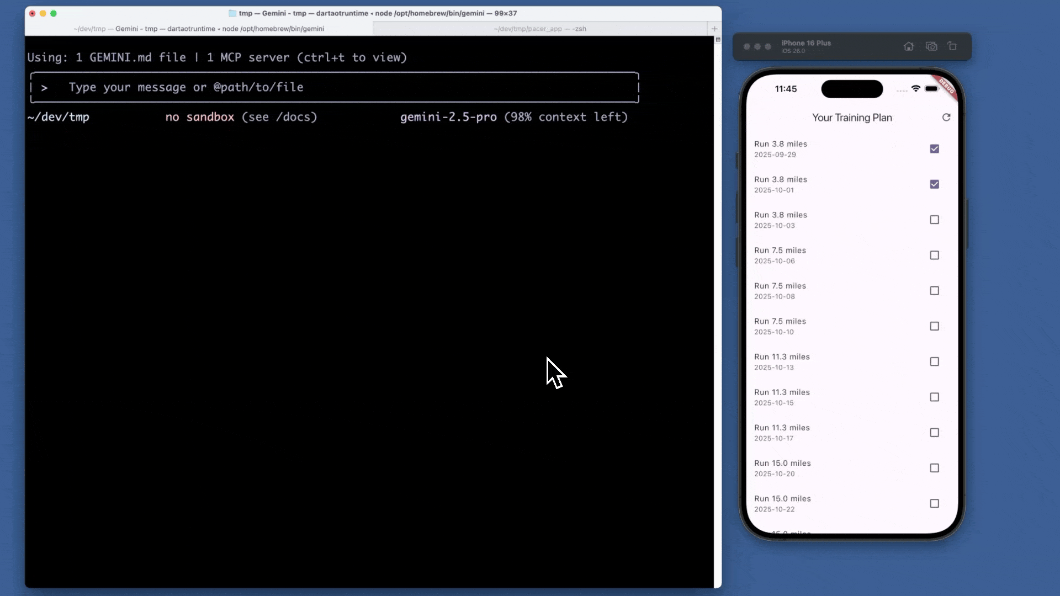Rotate the iPhone simulator device
The image size is (1060, 596).
pos(952,46)
